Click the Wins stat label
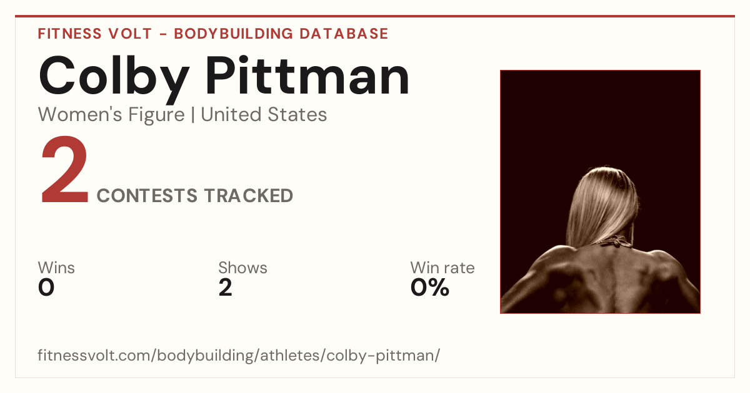750x393 pixels. click(x=56, y=268)
